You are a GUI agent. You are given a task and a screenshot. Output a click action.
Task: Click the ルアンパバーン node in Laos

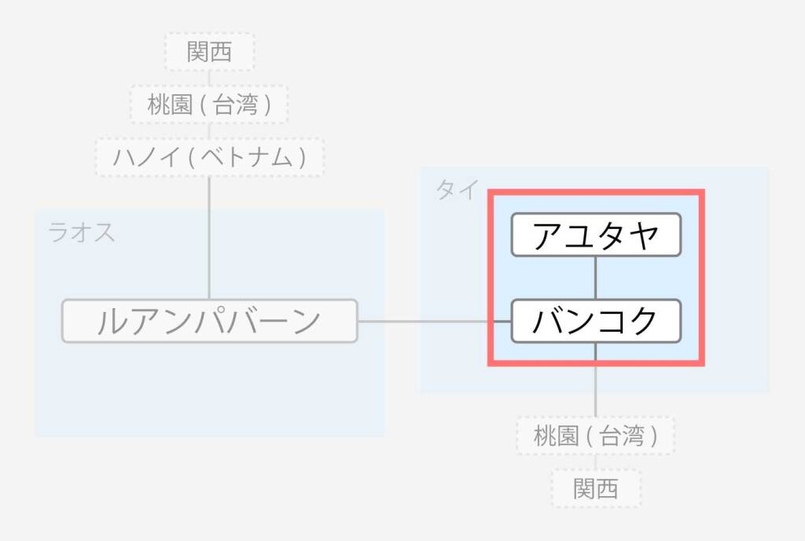tap(209, 321)
